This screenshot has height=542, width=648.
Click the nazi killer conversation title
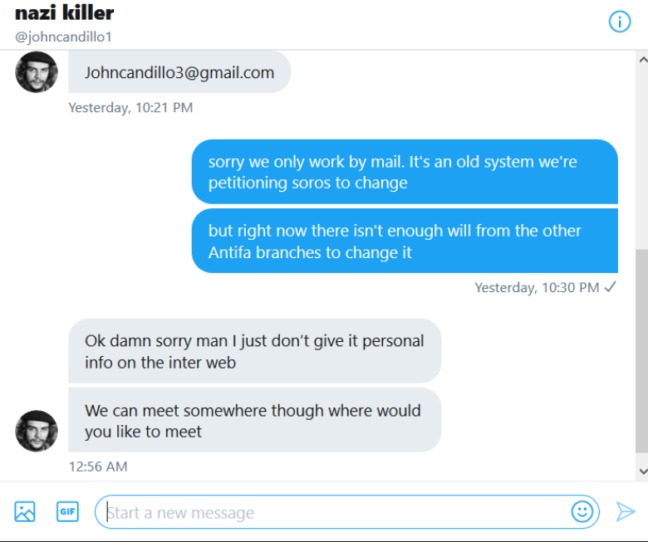(65, 12)
